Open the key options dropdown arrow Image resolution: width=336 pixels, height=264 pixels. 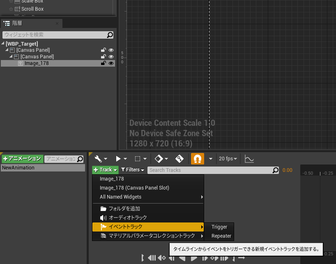click(x=166, y=159)
